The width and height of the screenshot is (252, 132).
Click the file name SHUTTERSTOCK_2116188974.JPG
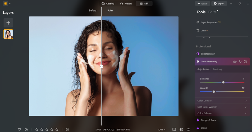(x=112, y=129)
